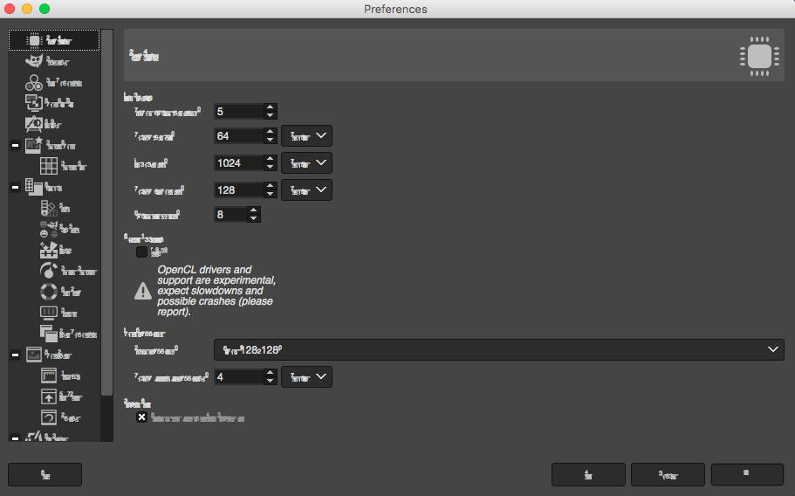Open the Debugging preferences page

click(x=58, y=61)
